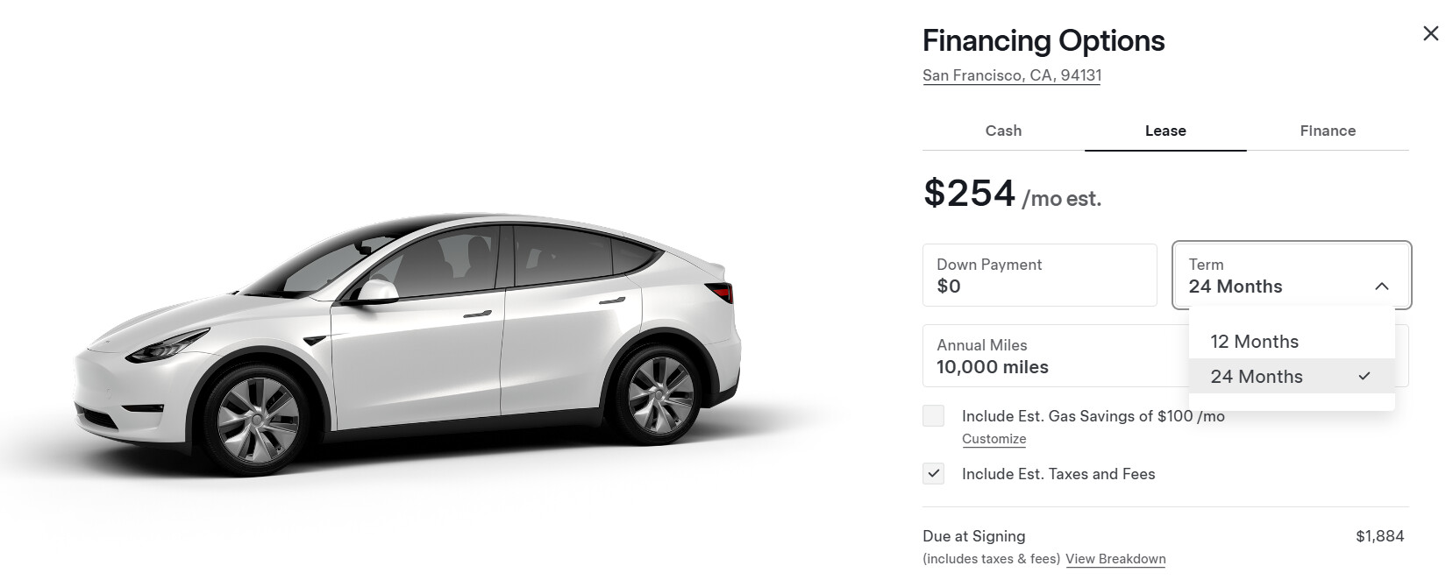Viewport: 1453px width, 580px height.
Task: Click the $254 monthly estimate price
Action: pos(968,193)
